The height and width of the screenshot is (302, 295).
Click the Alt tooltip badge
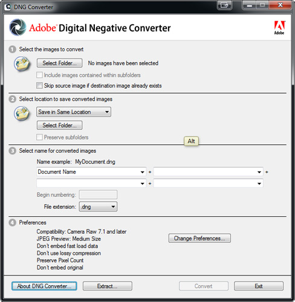pos(192,141)
